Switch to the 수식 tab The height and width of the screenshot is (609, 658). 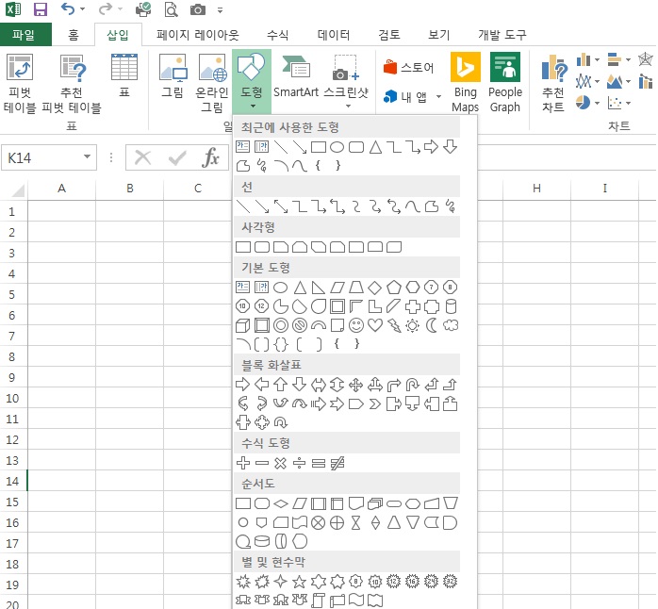coord(277,35)
